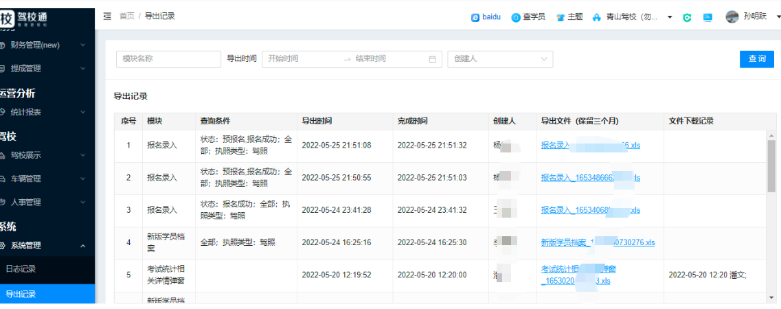Viewport: 781px width, 309px height.
Task: Click the 查询条件 column header
Action: point(215,122)
